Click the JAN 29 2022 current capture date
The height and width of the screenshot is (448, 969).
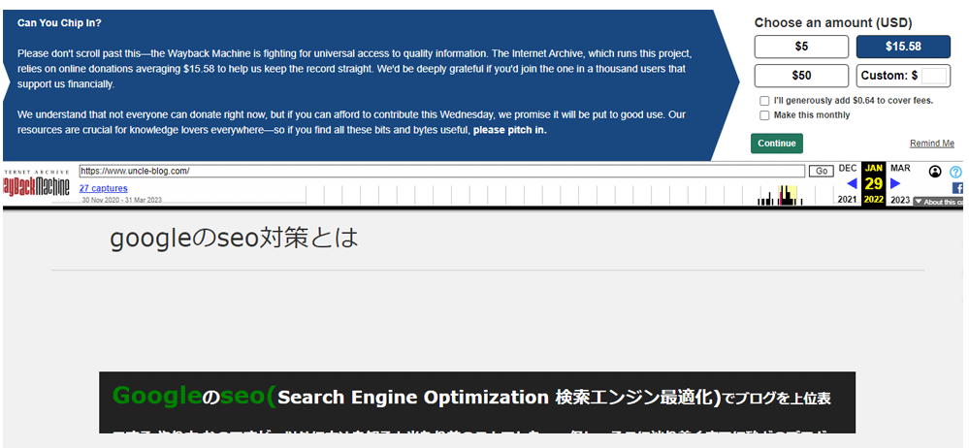coord(874,183)
